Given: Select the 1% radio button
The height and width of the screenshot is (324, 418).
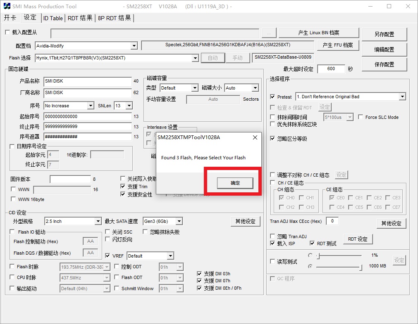Looking at the screenshot, I should (311, 255).
